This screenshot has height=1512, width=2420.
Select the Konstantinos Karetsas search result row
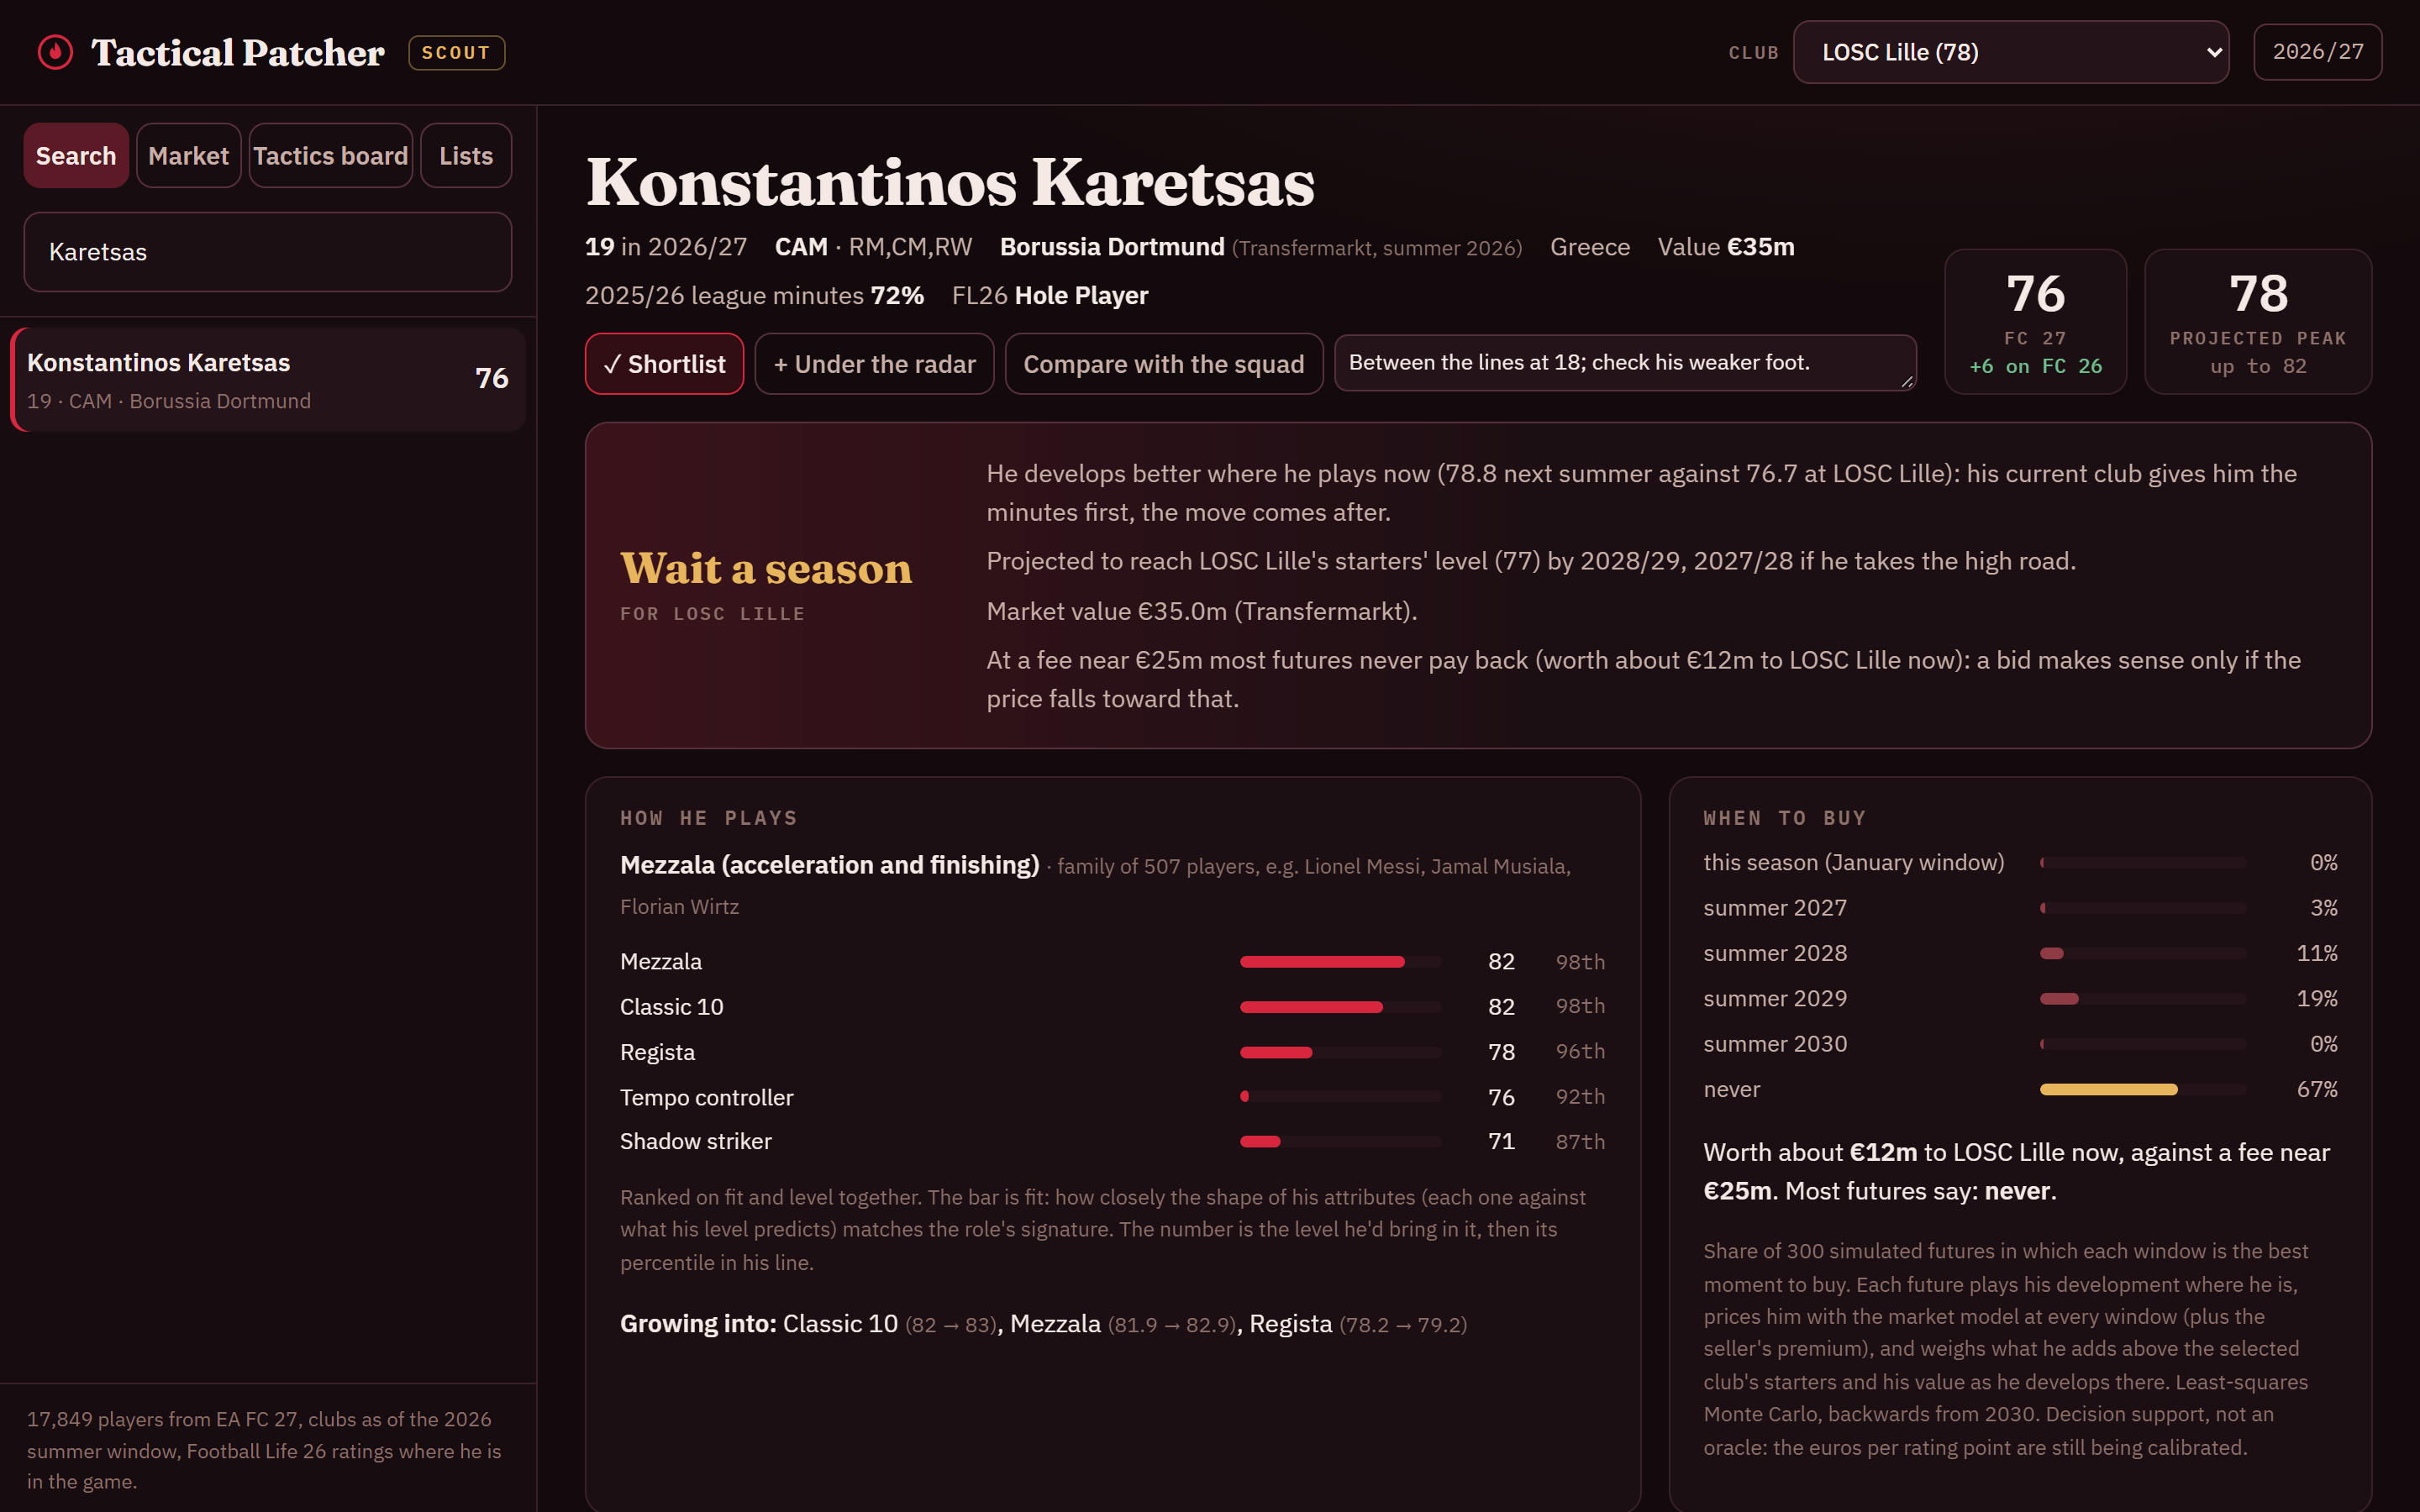(268, 380)
